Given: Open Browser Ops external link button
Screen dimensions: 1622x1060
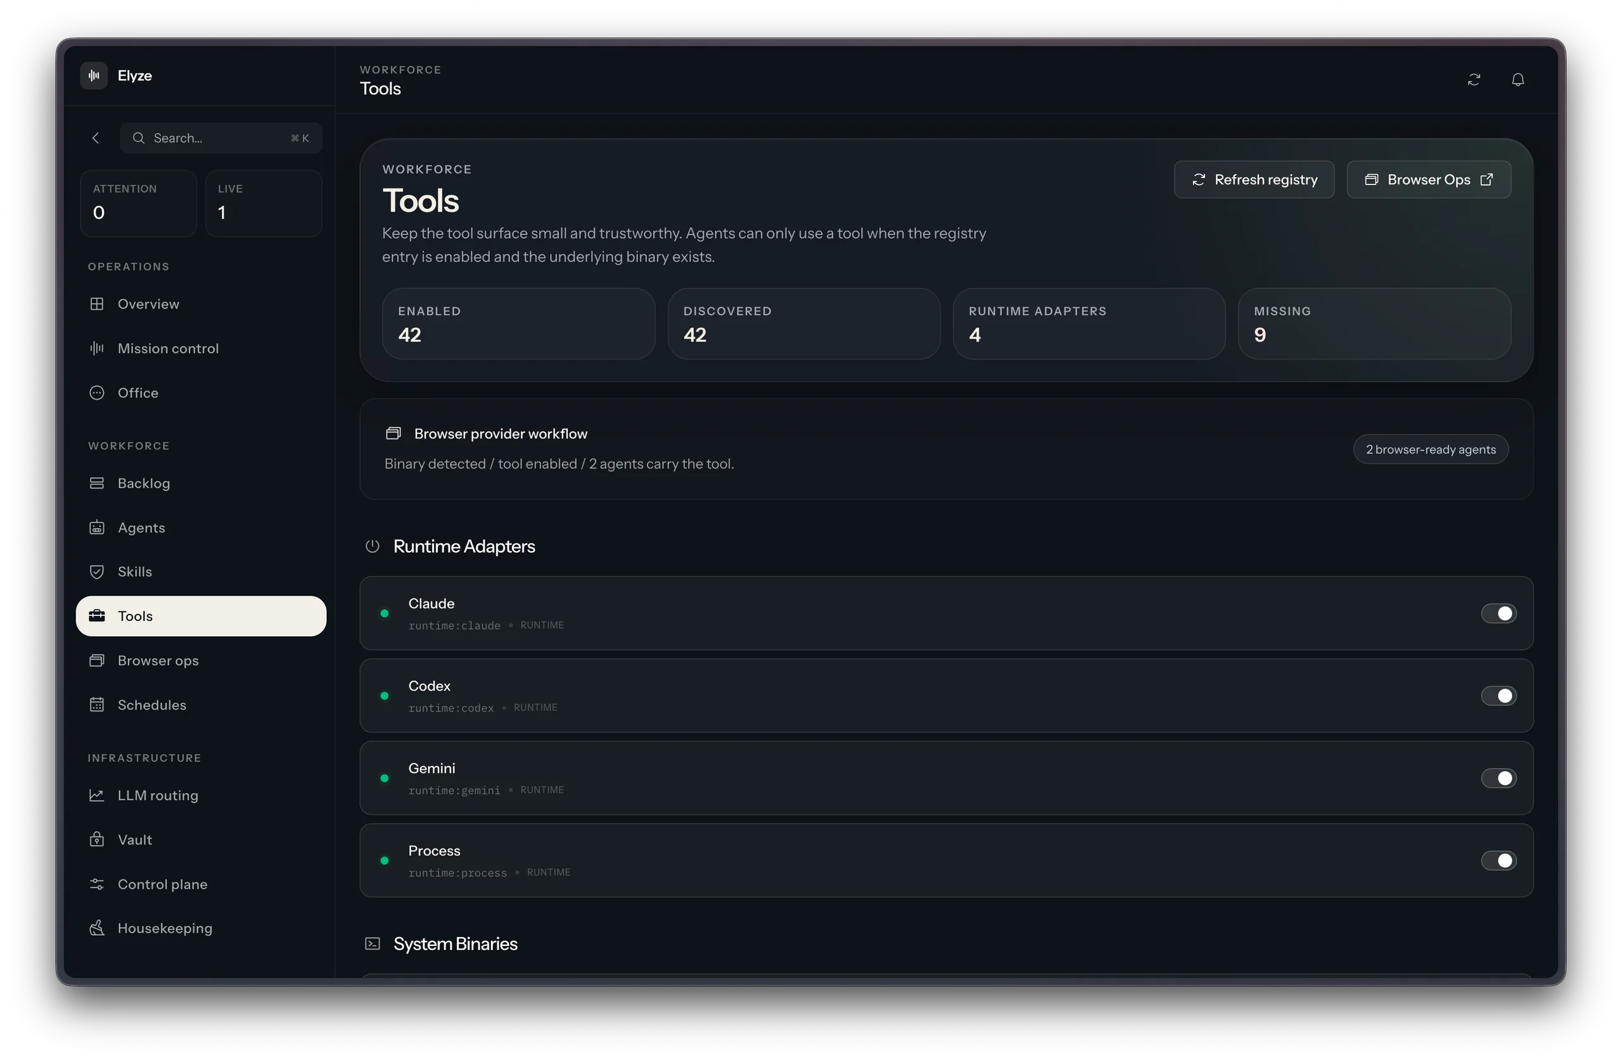Looking at the screenshot, I should point(1429,179).
